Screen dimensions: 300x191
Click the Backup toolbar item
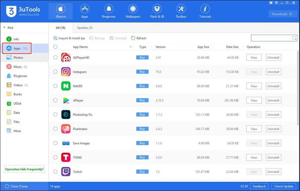(97, 38)
